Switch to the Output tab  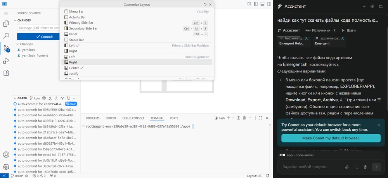click(111, 118)
